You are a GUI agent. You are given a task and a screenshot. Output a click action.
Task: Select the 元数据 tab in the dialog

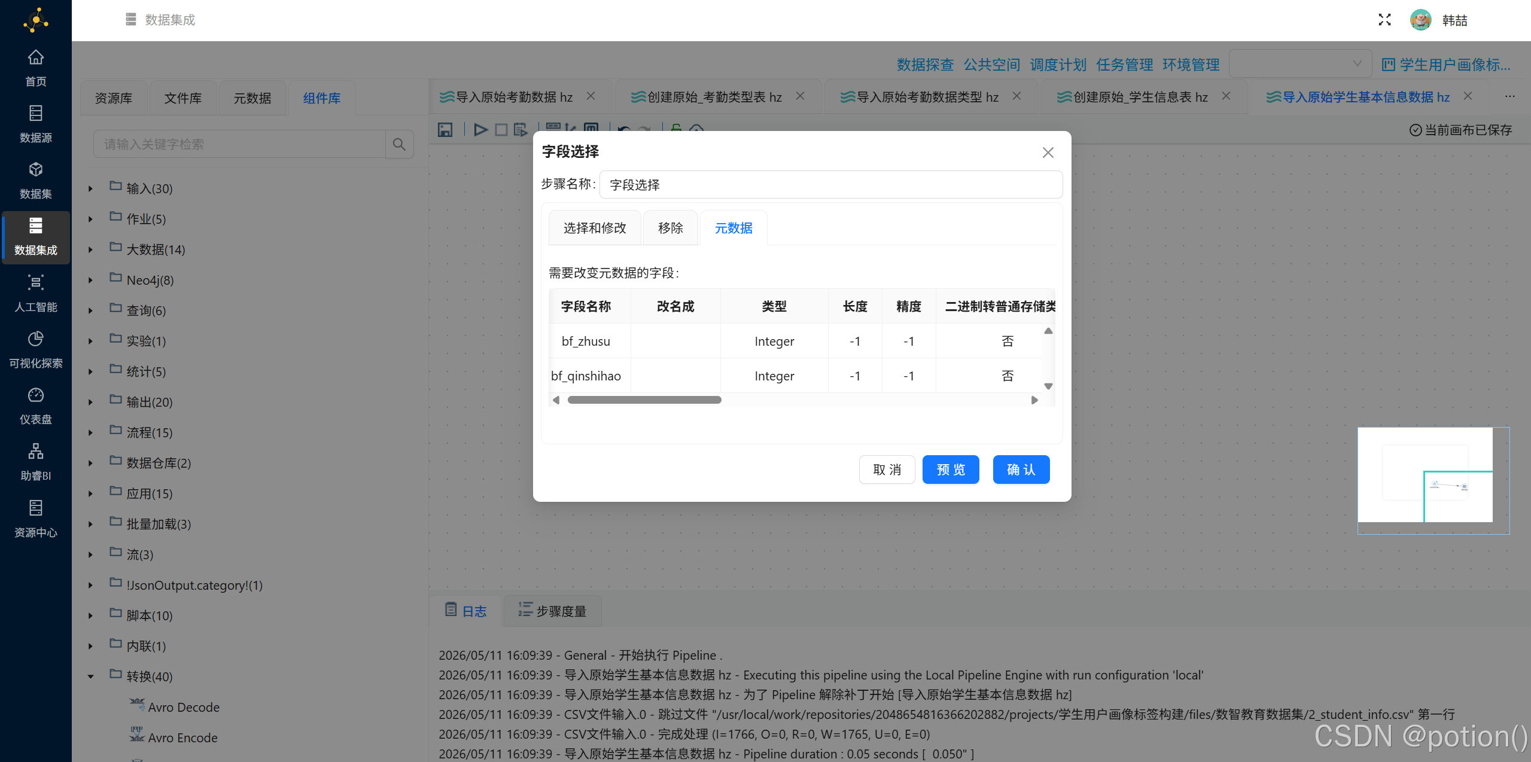click(733, 228)
